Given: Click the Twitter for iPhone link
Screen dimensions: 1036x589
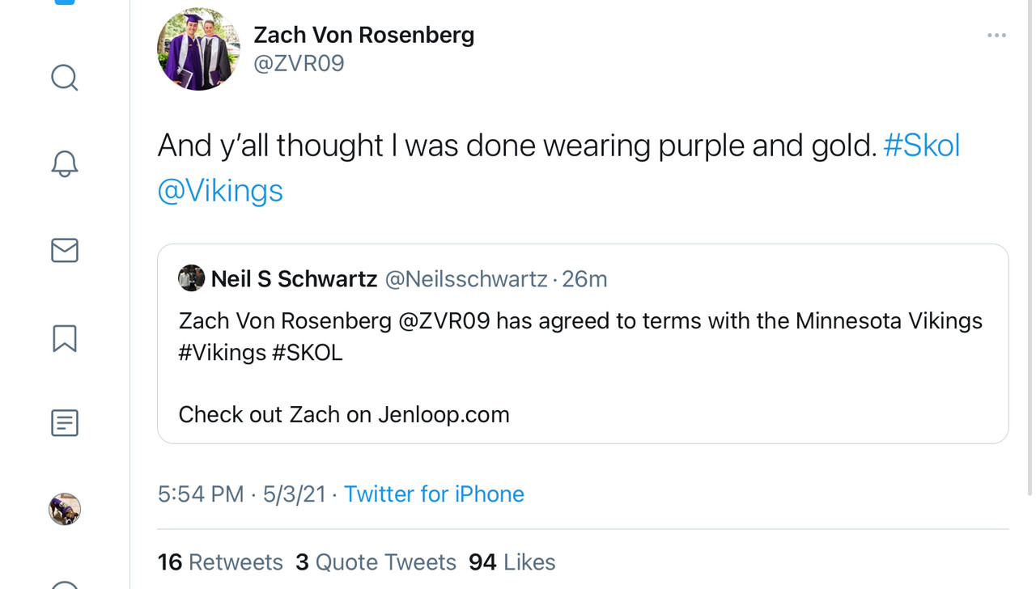Looking at the screenshot, I should (434, 494).
